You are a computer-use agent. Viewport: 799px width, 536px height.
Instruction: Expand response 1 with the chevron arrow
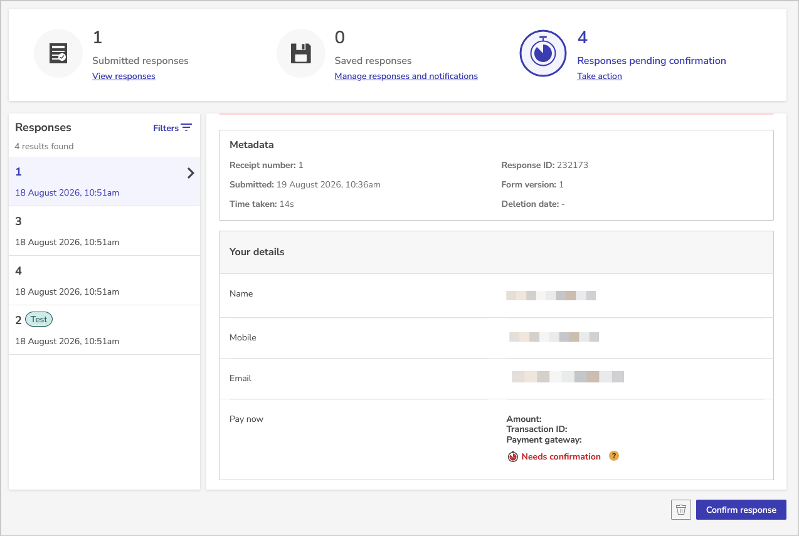(191, 173)
